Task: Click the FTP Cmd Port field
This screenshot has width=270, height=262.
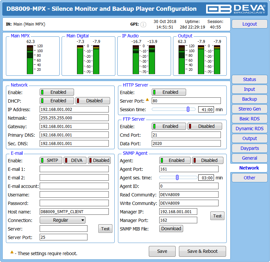Action: [x=186, y=135]
